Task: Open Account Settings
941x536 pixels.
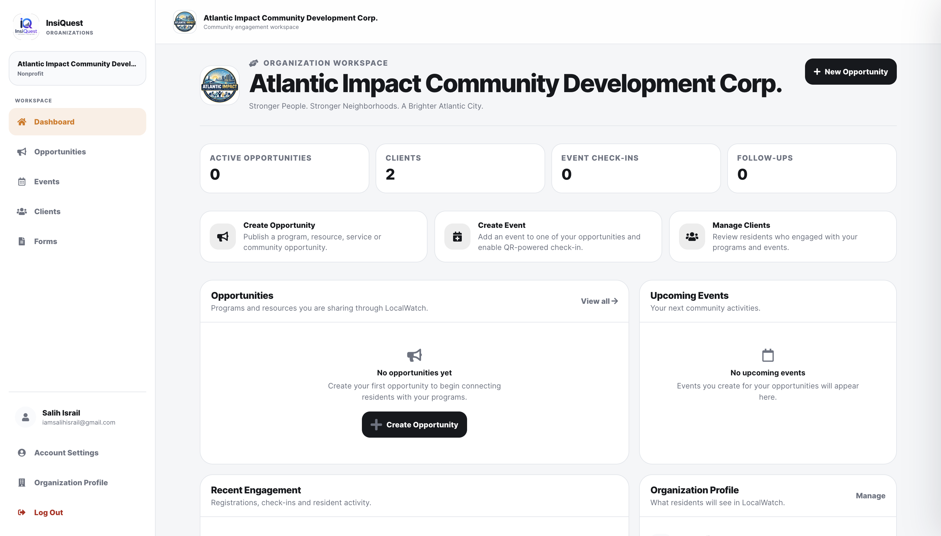Action: coord(77,453)
